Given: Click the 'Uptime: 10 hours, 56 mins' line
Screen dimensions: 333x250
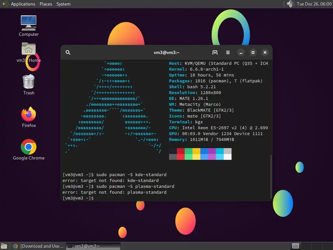Looking at the screenshot, I should (x=202, y=75).
